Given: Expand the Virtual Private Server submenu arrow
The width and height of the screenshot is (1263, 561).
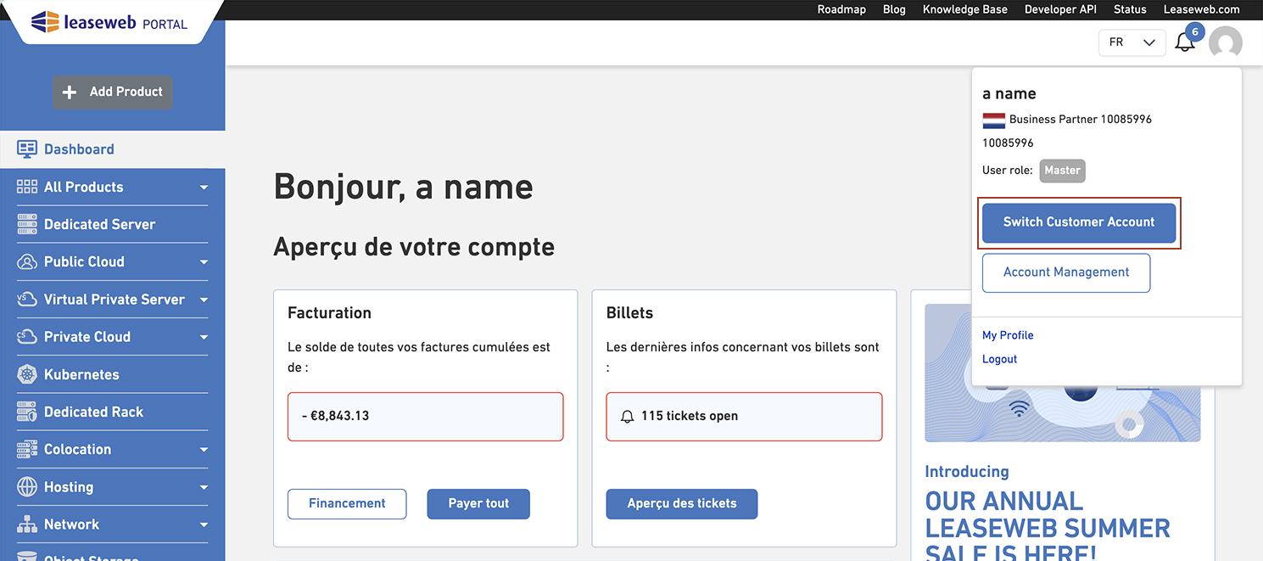Looking at the screenshot, I should point(204,300).
